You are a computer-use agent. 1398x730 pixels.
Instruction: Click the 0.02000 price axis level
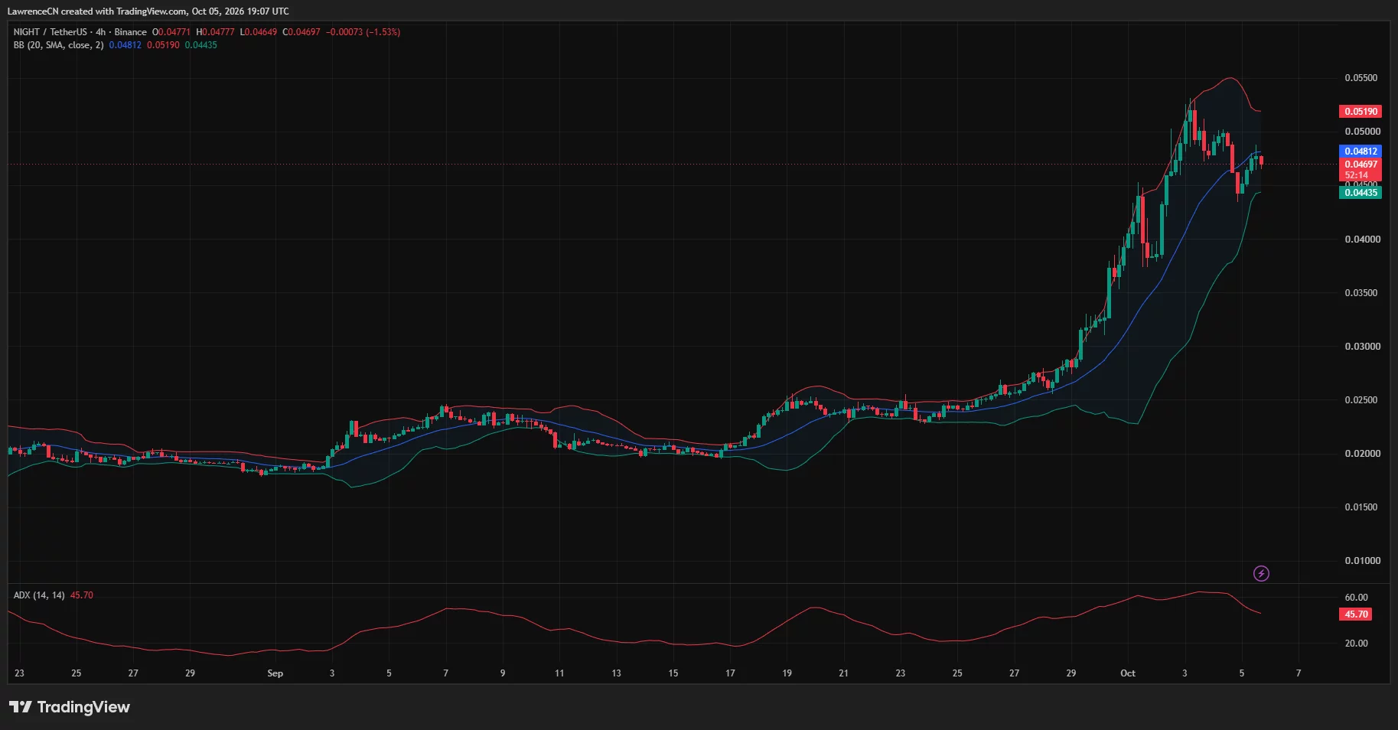tap(1362, 454)
